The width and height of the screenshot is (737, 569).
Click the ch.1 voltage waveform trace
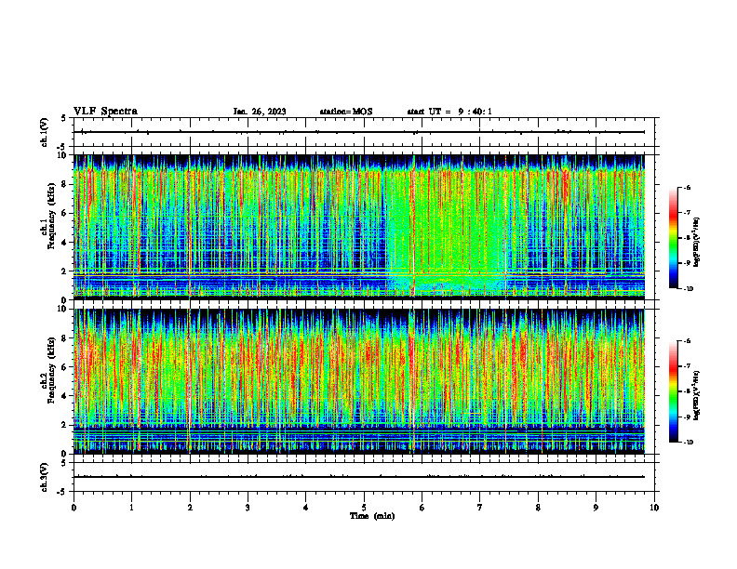(359, 132)
